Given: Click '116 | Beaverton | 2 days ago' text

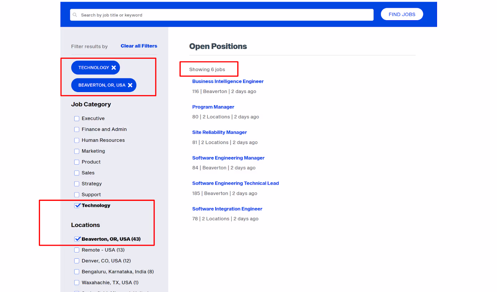Looking at the screenshot, I should (x=224, y=91).
